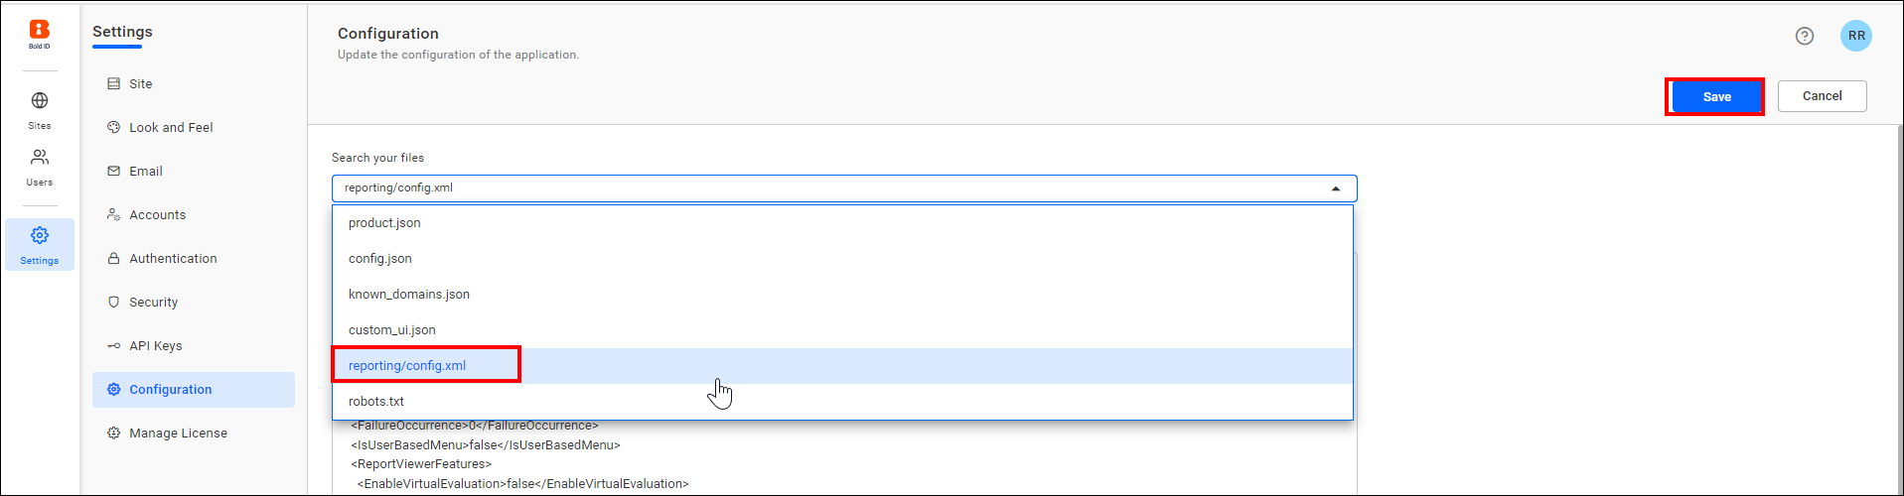Save the configuration changes
The width and height of the screenshot is (1904, 496).
[x=1716, y=97]
